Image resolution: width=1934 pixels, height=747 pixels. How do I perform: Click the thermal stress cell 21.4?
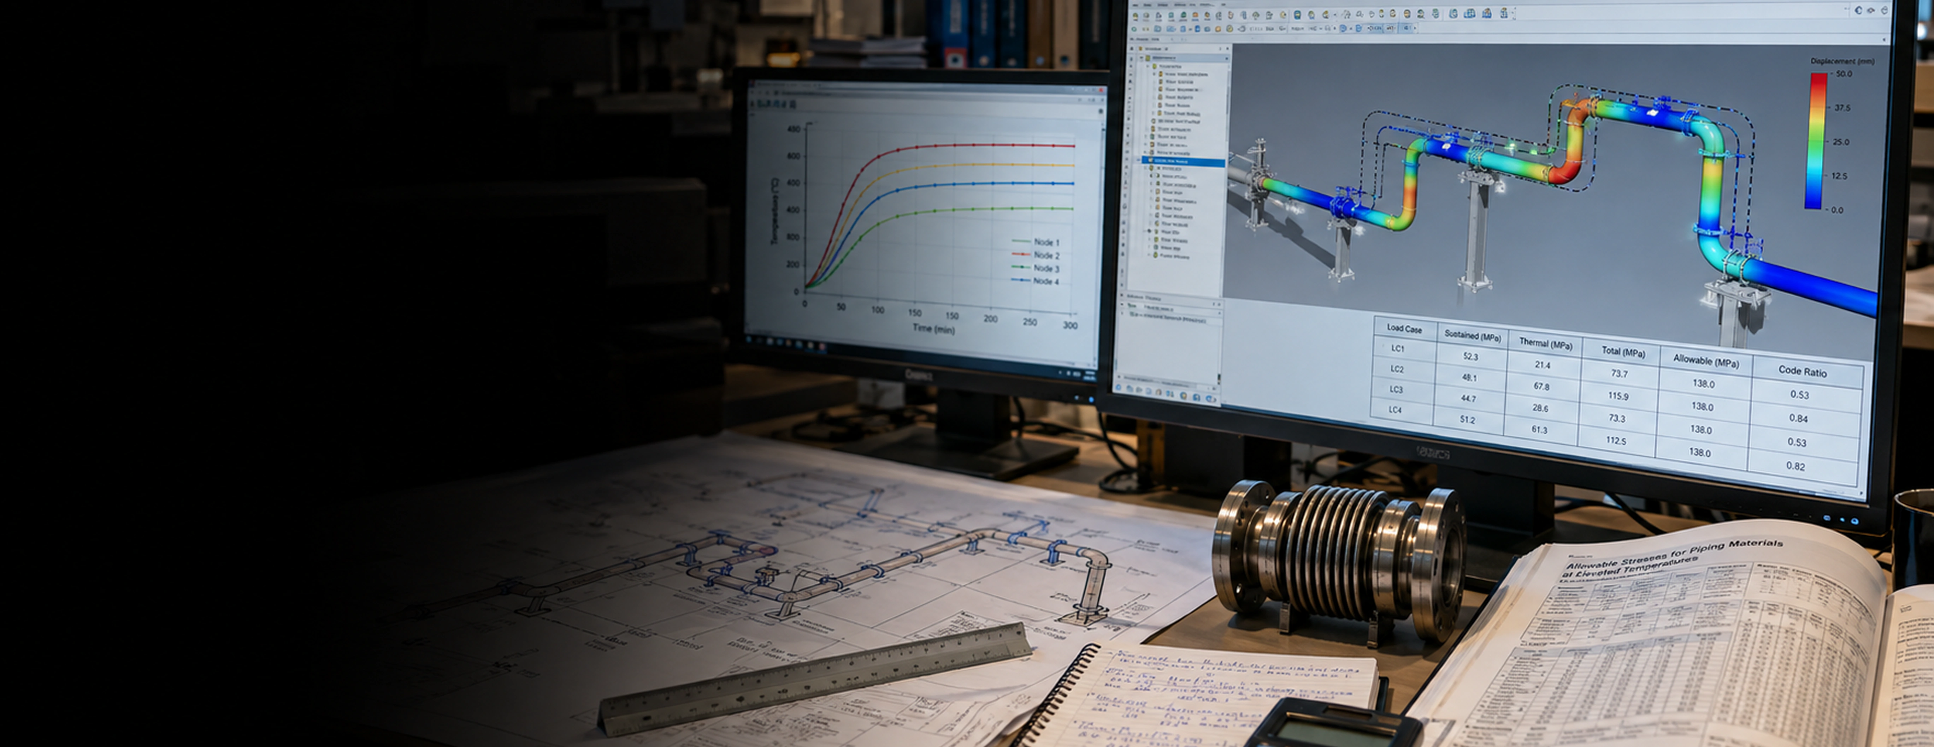(x=1543, y=365)
